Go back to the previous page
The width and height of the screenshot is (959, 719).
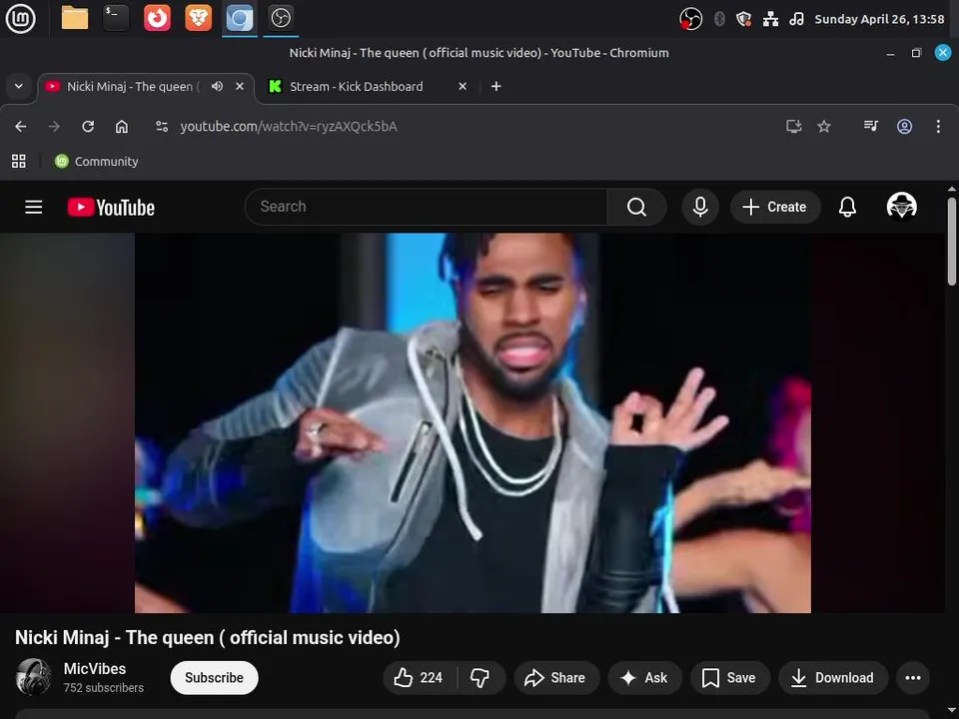tap(21, 127)
